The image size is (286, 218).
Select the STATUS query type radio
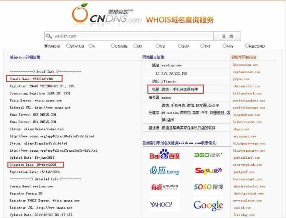point(68,46)
